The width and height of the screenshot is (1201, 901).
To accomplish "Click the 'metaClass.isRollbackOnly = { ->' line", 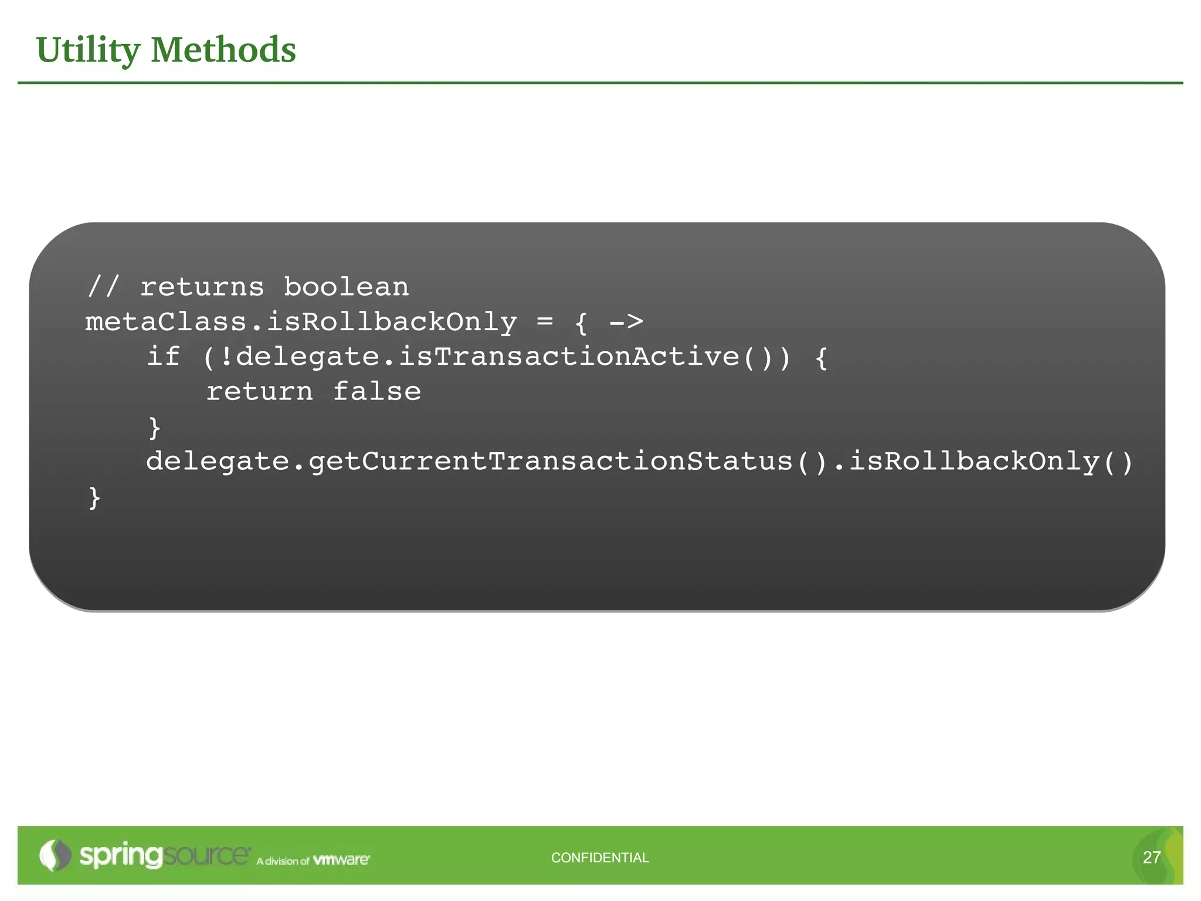I will click(x=364, y=322).
